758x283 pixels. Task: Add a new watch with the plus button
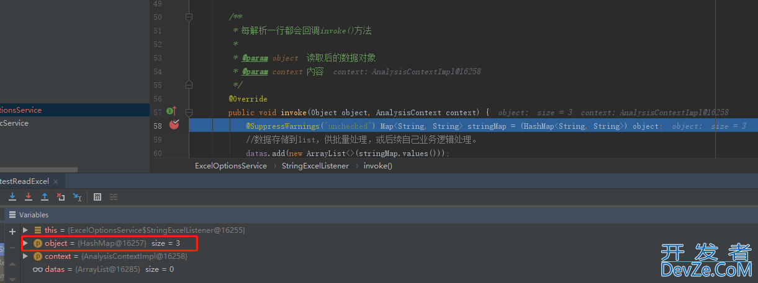12,232
